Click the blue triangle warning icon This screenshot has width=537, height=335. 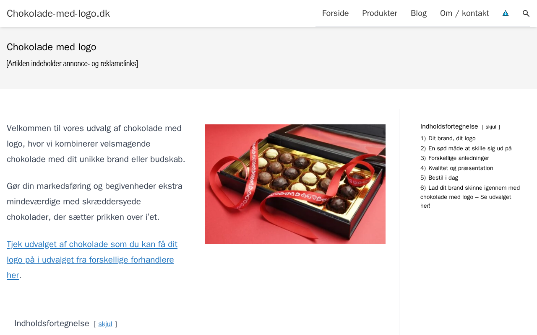(x=506, y=13)
